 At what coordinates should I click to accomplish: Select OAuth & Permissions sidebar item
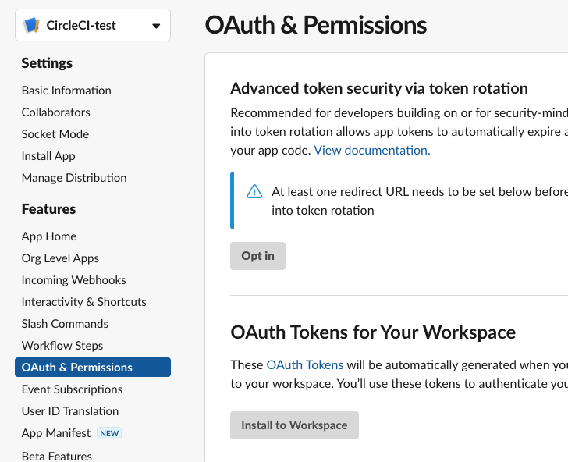77,368
